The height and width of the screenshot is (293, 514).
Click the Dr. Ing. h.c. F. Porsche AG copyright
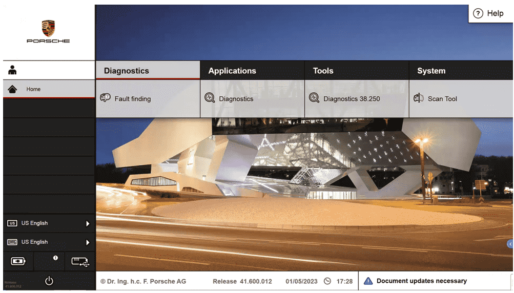click(x=143, y=281)
